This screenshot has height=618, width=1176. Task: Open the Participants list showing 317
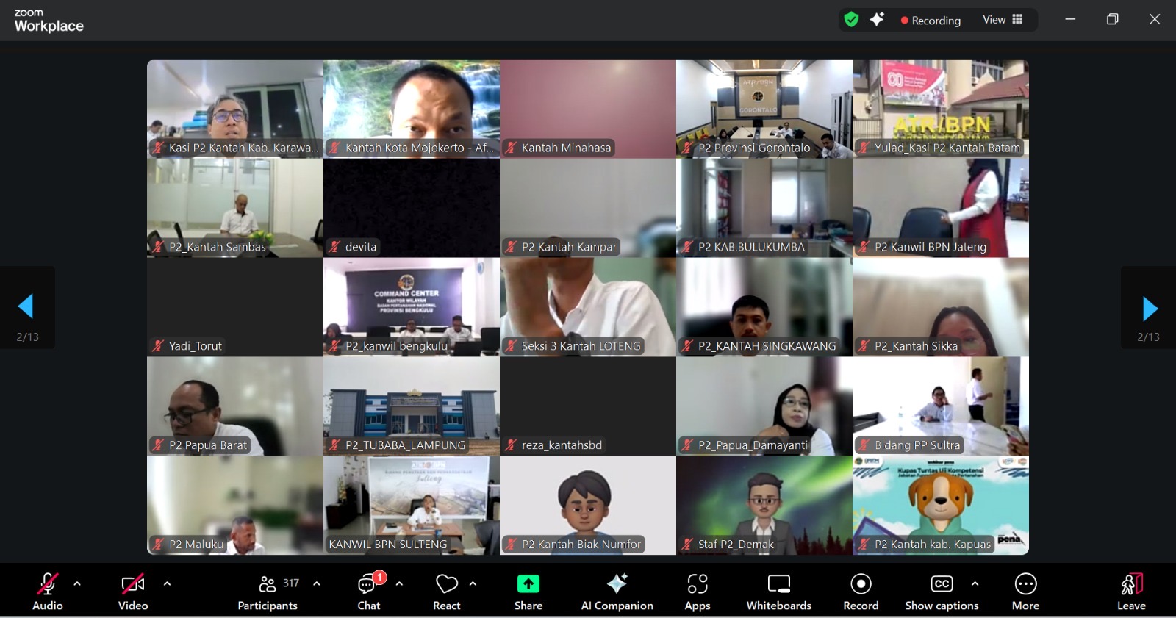[x=268, y=591]
